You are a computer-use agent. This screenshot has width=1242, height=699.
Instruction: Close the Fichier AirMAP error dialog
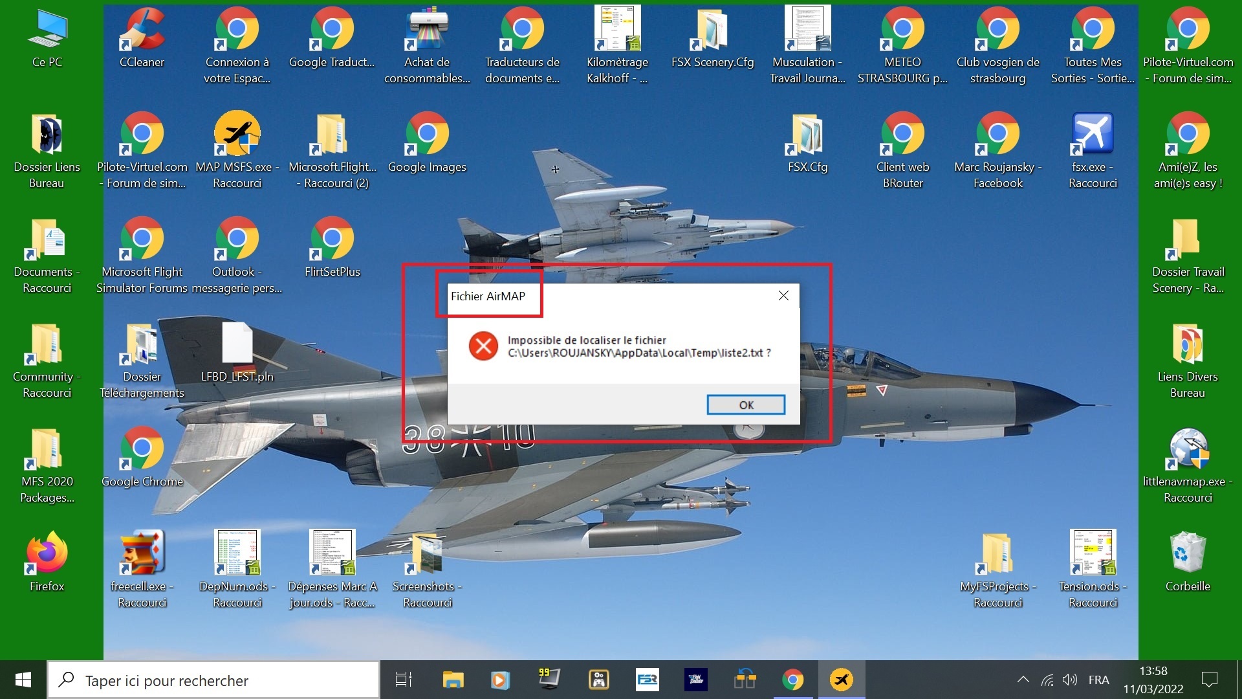783,296
